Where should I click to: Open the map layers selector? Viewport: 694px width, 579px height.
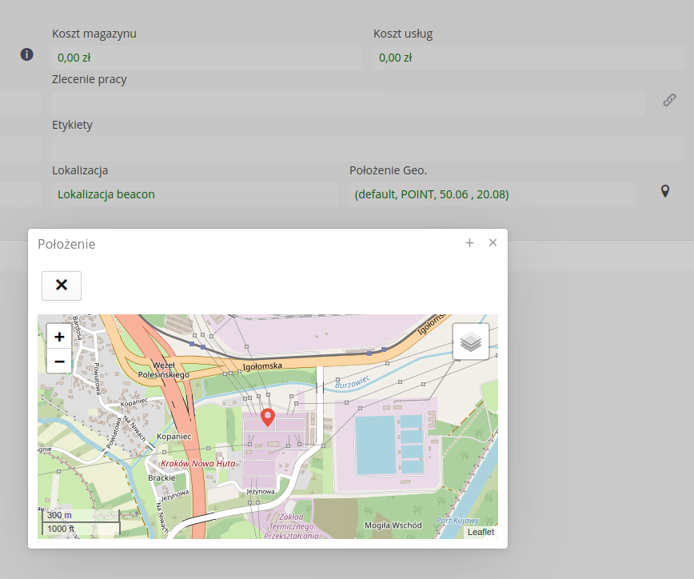click(471, 341)
